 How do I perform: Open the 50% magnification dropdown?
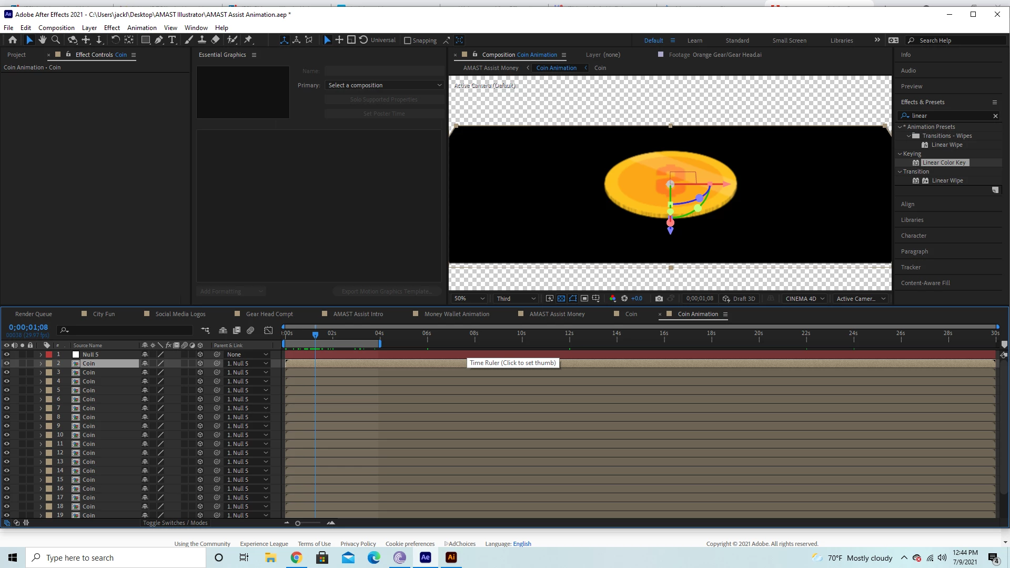click(x=469, y=299)
